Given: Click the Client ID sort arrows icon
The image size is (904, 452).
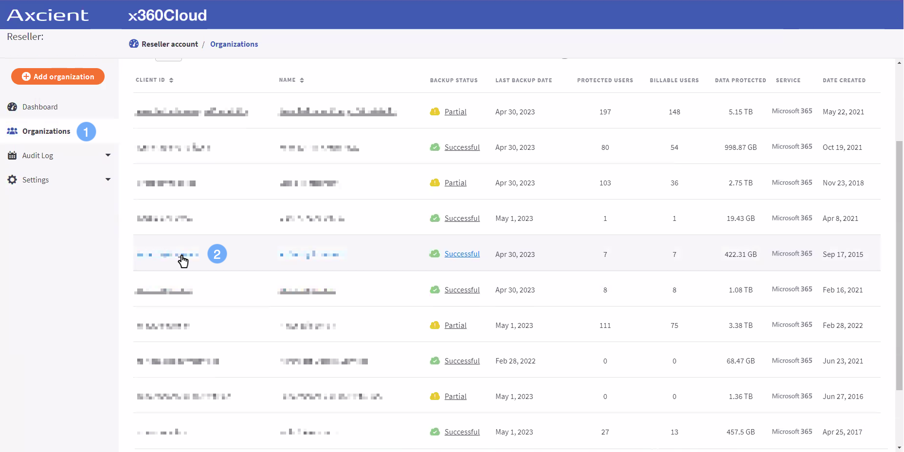Looking at the screenshot, I should pyautogui.click(x=171, y=80).
